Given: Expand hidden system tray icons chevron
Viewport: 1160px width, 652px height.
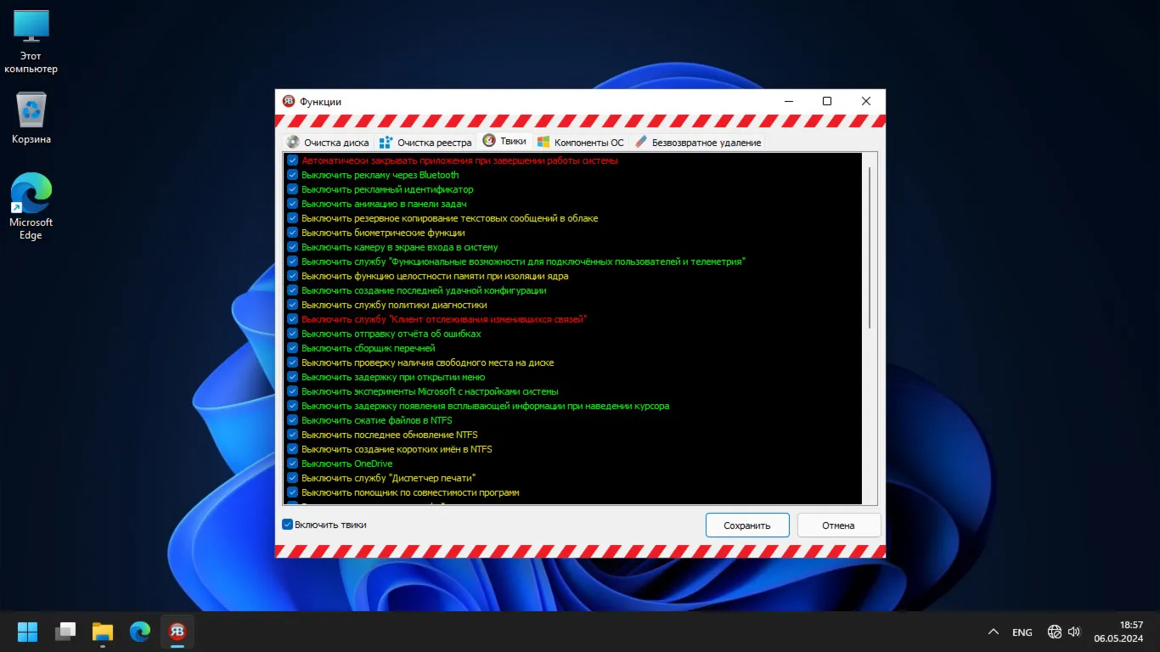Looking at the screenshot, I should tap(993, 632).
